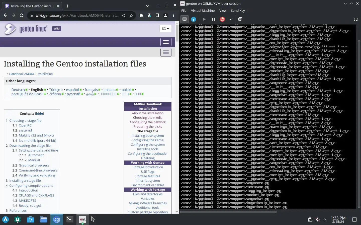361x225 pixels.
Task: Toggle the grey bar hamburger menu
Action: click(x=166, y=52)
